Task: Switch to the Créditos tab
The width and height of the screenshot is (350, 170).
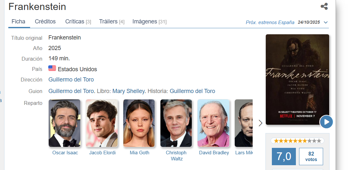Action: [x=45, y=21]
